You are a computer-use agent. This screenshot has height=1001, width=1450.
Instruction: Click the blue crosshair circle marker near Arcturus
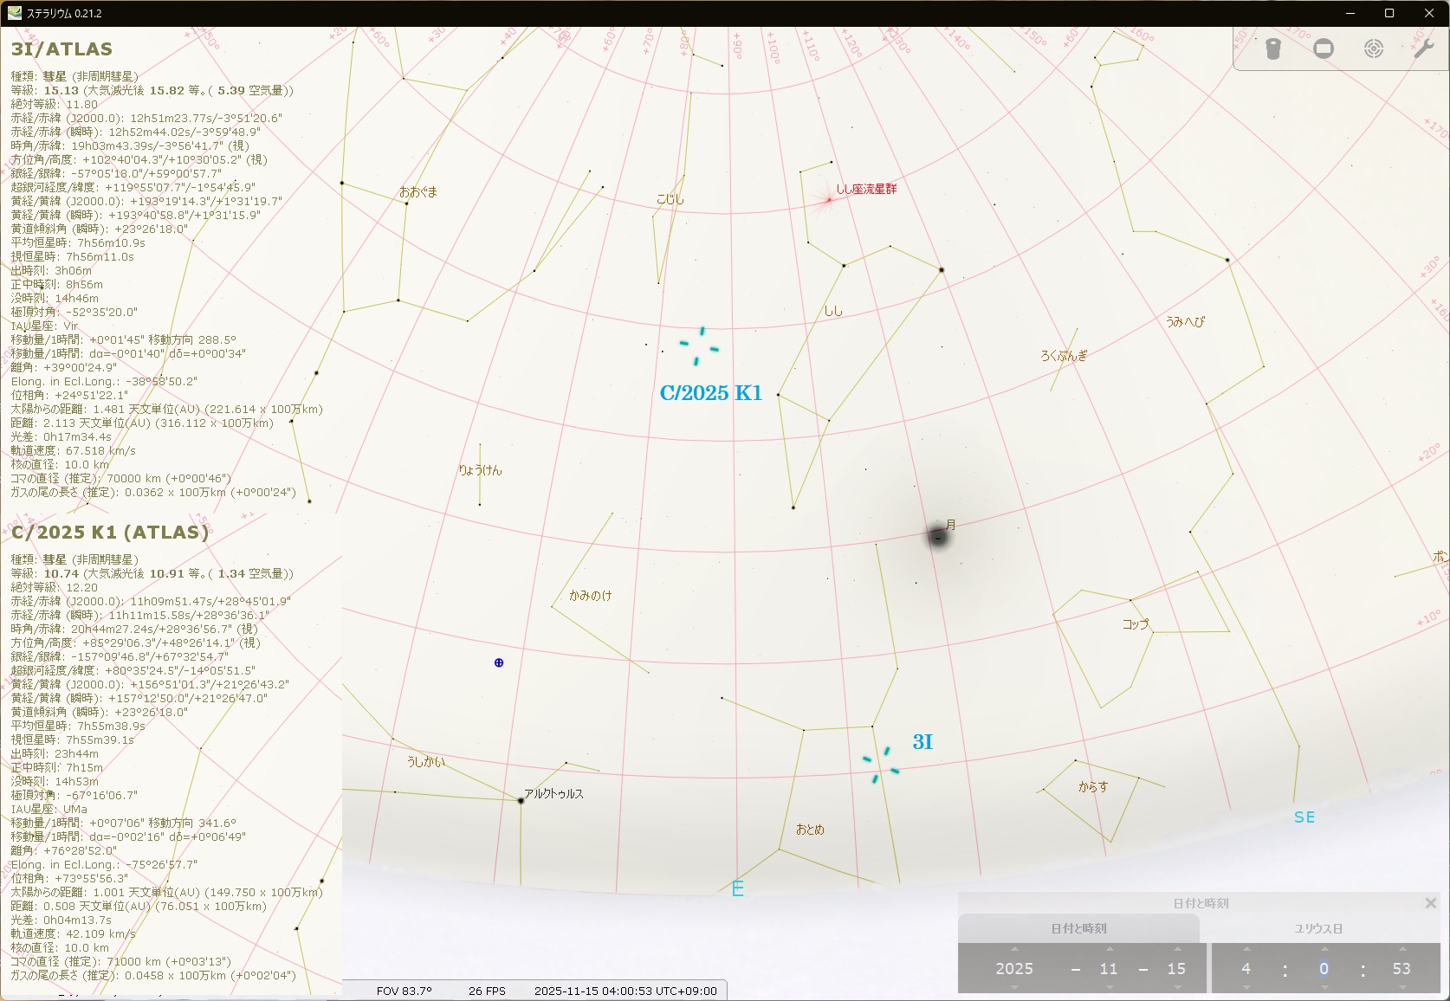point(499,662)
